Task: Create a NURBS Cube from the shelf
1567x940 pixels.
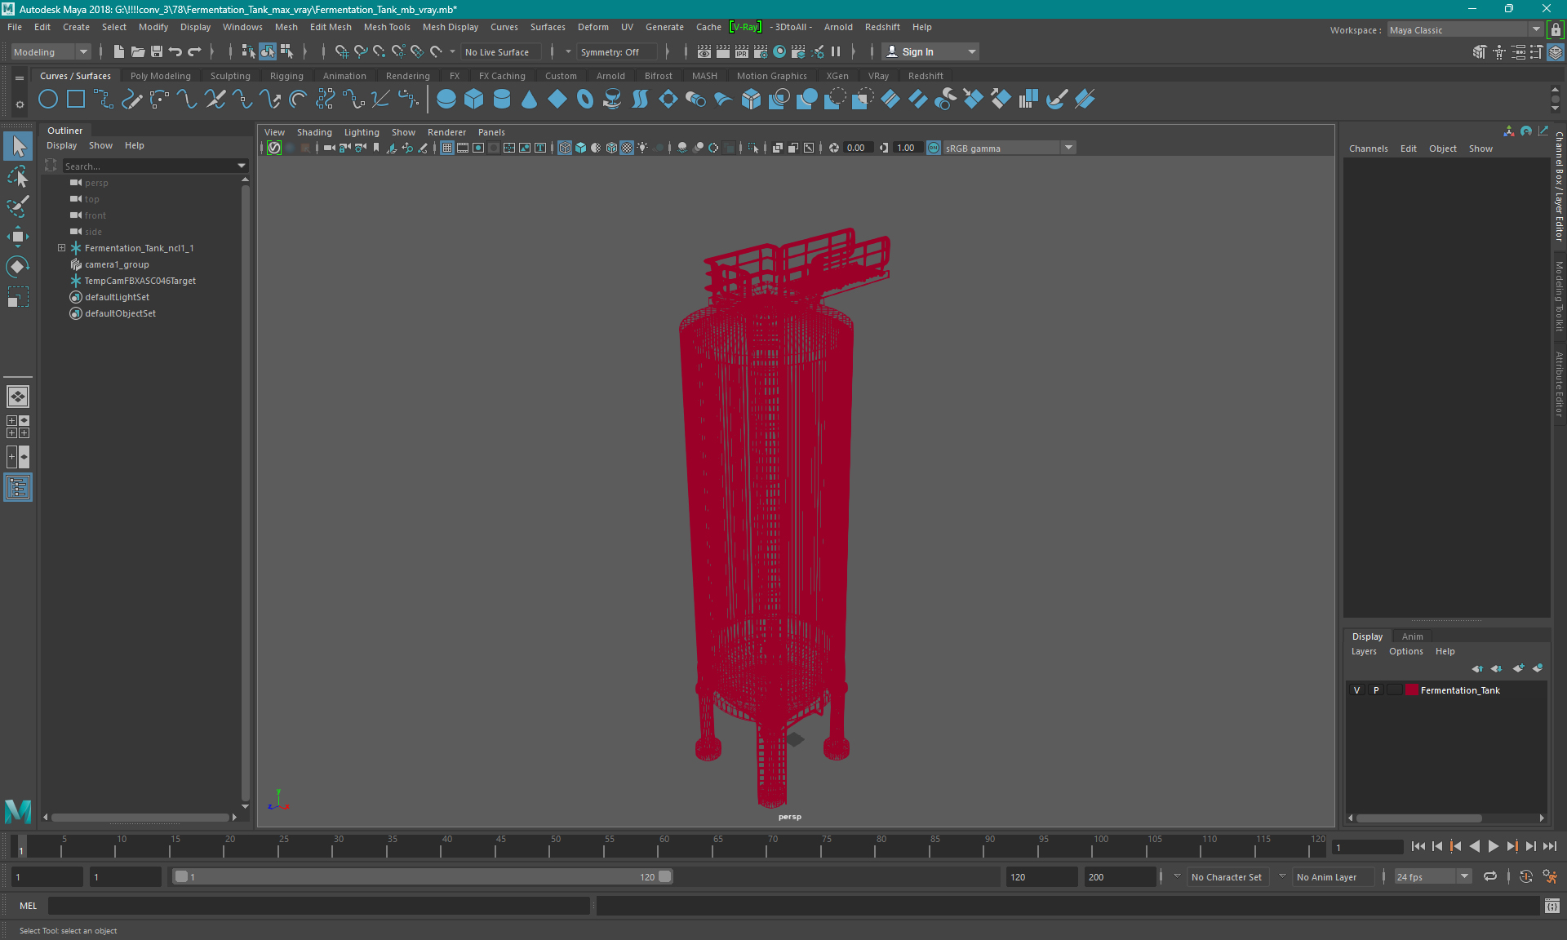Action: pos(474,100)
